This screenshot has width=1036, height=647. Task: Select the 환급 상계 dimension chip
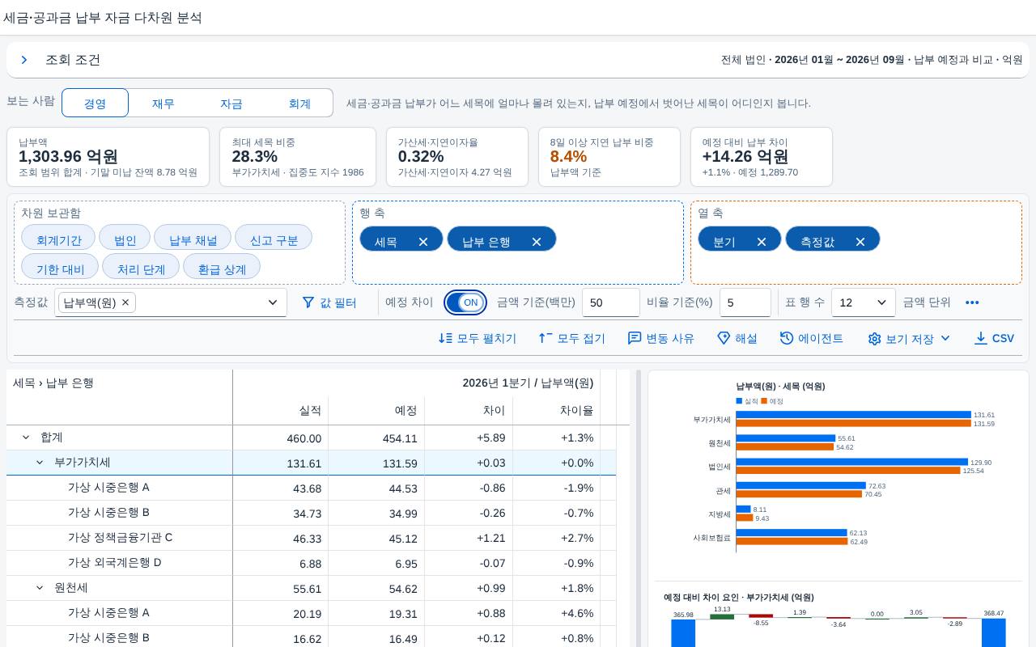(222, 268)
